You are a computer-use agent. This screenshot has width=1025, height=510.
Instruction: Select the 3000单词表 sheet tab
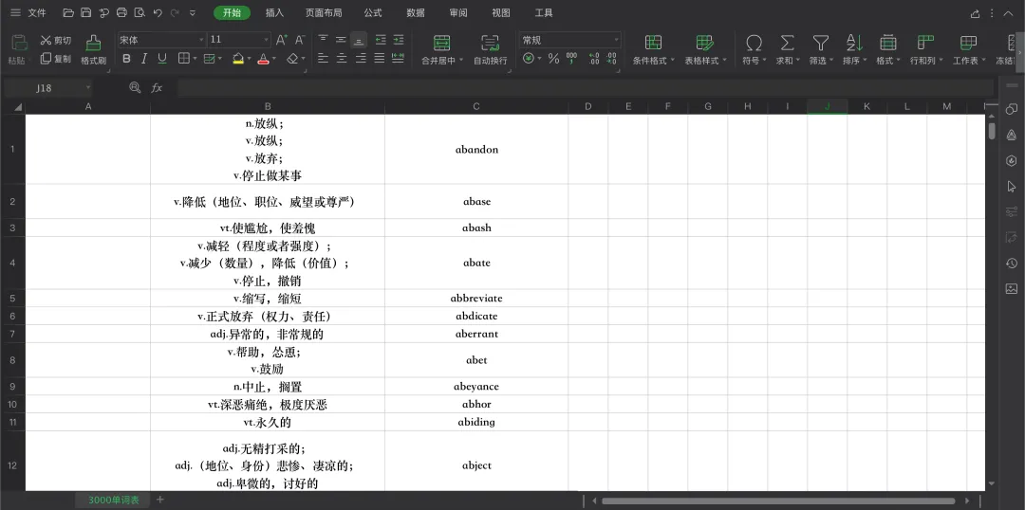pos(113,501)
